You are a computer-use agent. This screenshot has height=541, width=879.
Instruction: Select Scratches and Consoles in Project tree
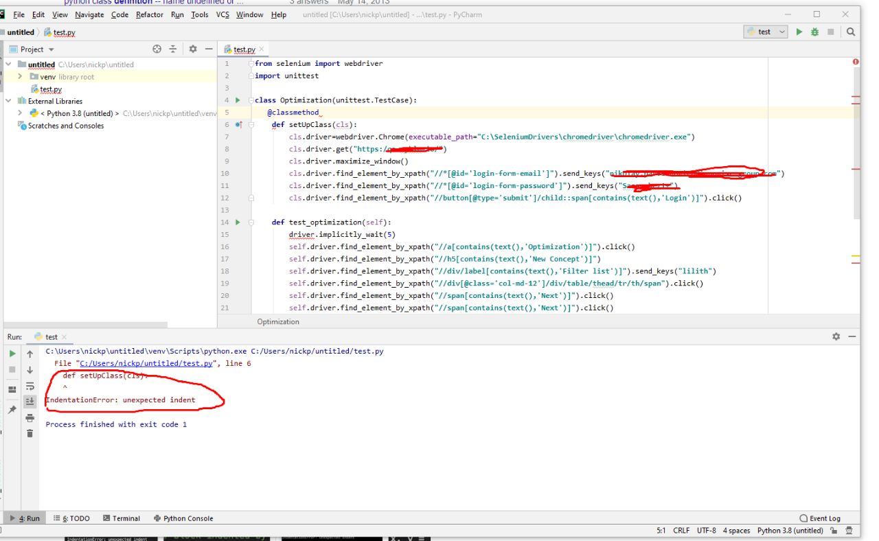66,126
